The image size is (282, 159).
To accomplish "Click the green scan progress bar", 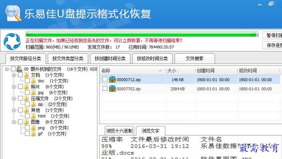I will 142,34.
